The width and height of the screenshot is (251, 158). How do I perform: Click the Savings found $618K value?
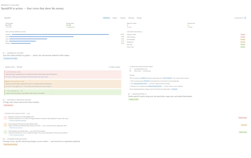(68, 25)
